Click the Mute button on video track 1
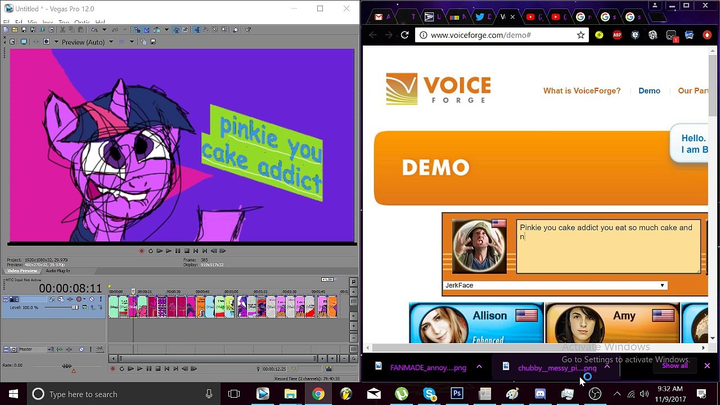Viewport: 720px width, 405px height. [92, 299]
